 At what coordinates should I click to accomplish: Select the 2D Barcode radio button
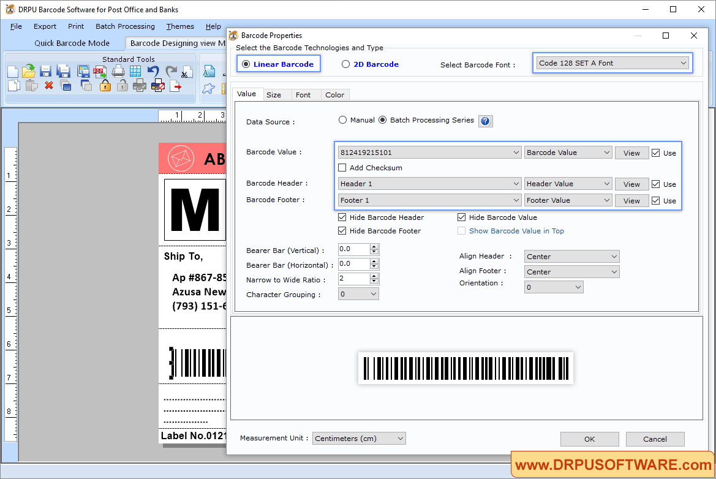(x=345, y=63)
